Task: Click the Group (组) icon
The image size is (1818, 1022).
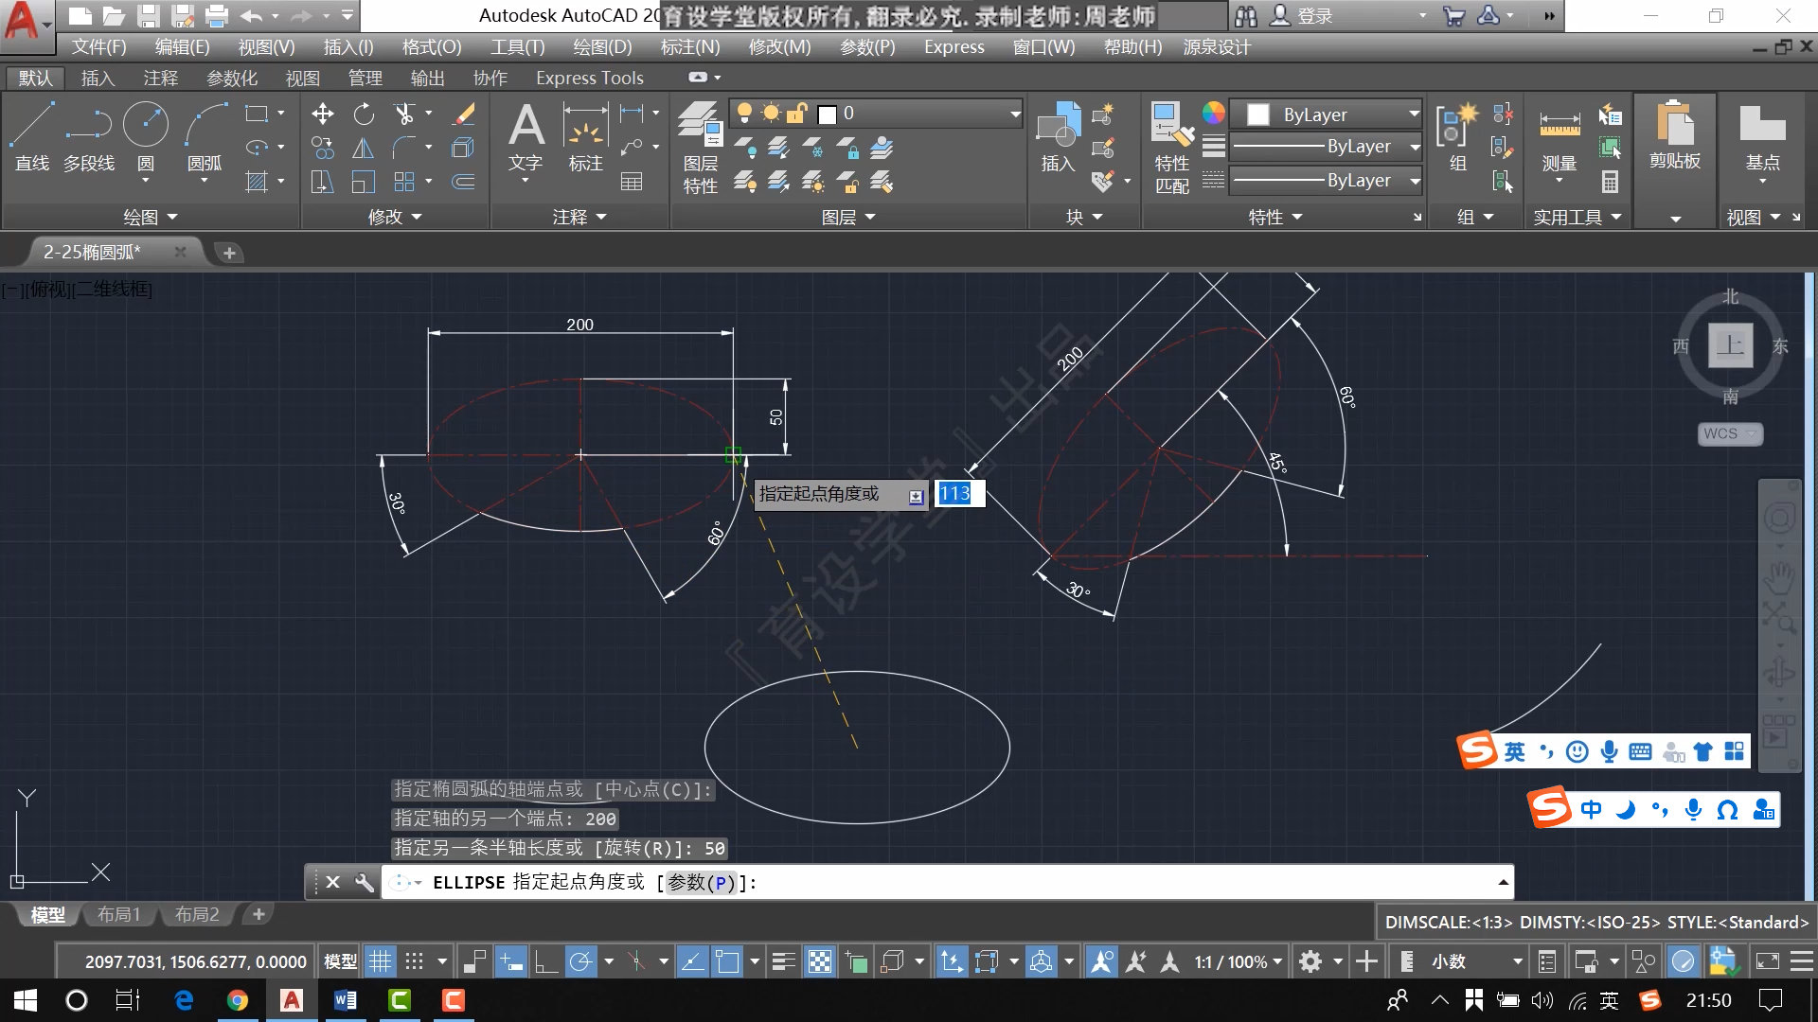Action: tap(1457, 137)
